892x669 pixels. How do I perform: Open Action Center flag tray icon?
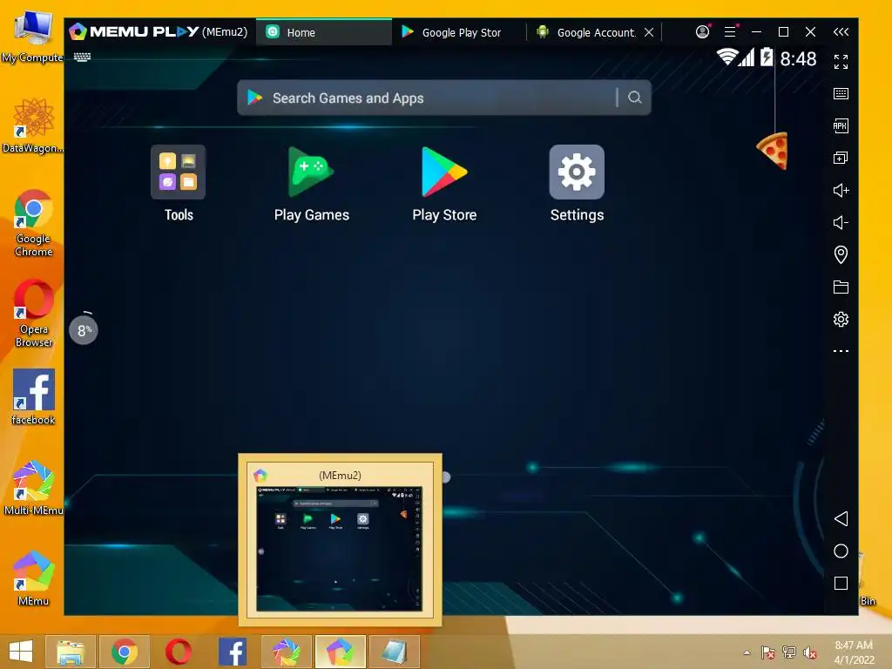pyautogui.click(x=768, y=652)
